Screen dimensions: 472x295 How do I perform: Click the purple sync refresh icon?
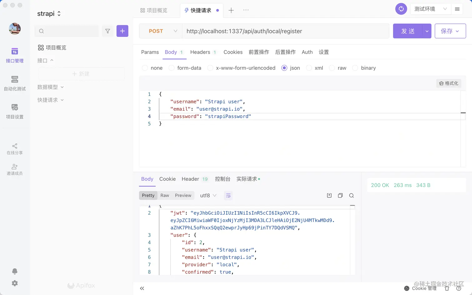[x=401, y=9]
